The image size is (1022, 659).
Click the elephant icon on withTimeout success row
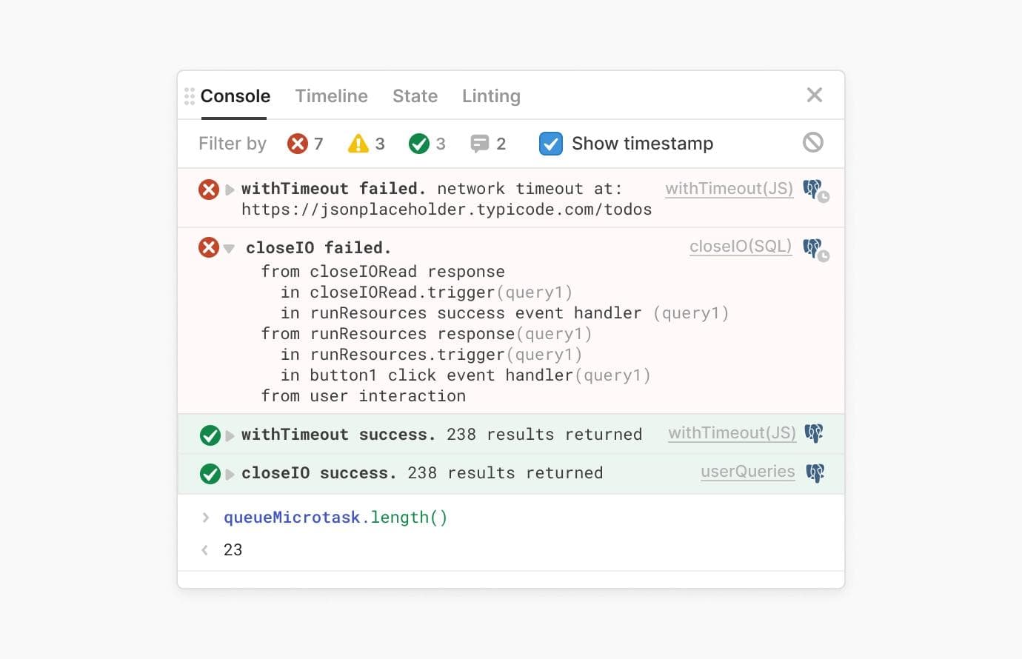pos(813,433)
